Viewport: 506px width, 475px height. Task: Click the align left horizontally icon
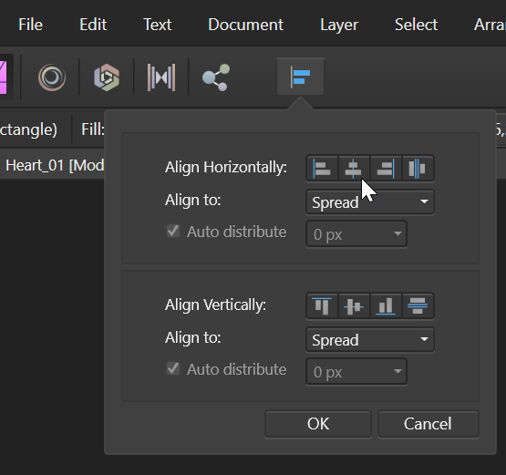point(322,168)
